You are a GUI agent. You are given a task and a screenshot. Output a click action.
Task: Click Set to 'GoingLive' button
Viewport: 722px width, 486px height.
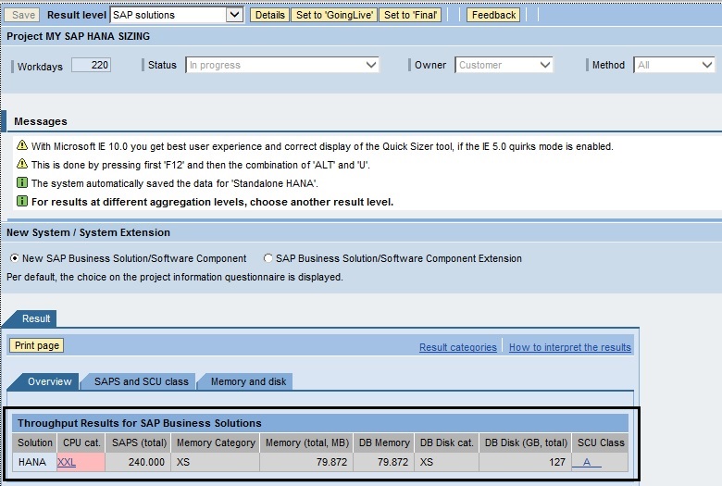pyautogui.click(x=334, y=15)
